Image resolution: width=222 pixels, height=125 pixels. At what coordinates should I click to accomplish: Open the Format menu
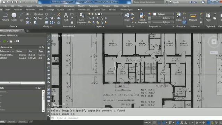pos(39,6)
